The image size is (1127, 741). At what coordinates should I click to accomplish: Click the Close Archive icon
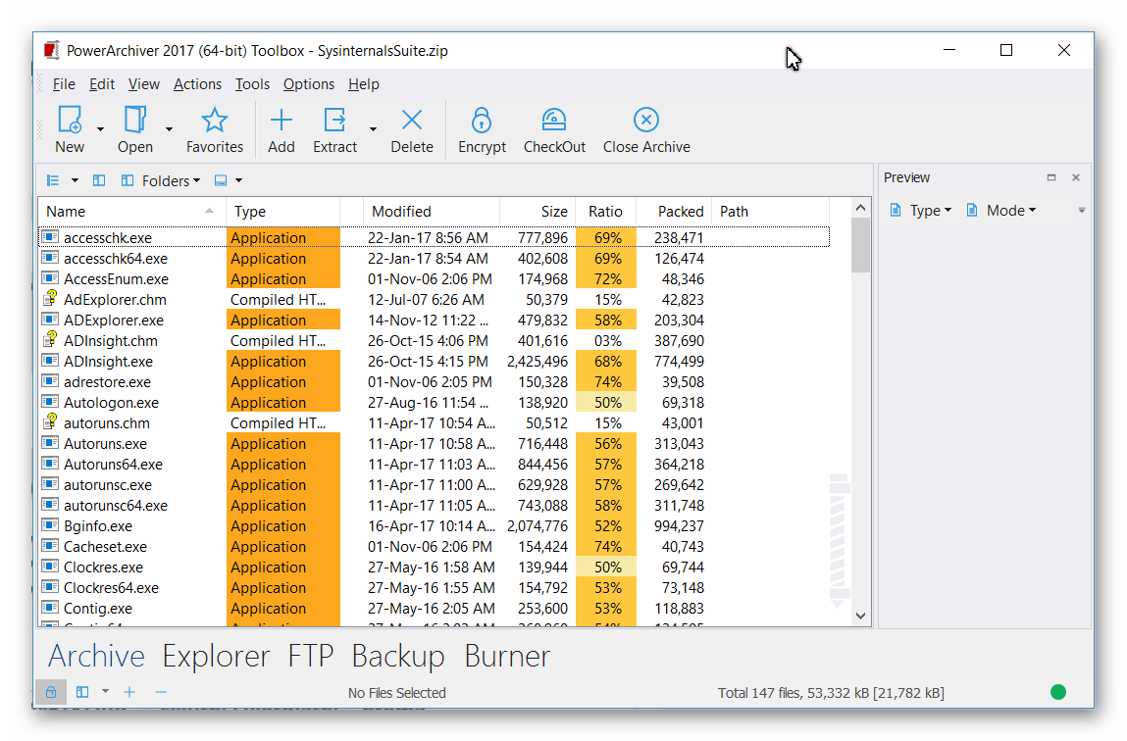pos(646,120)
